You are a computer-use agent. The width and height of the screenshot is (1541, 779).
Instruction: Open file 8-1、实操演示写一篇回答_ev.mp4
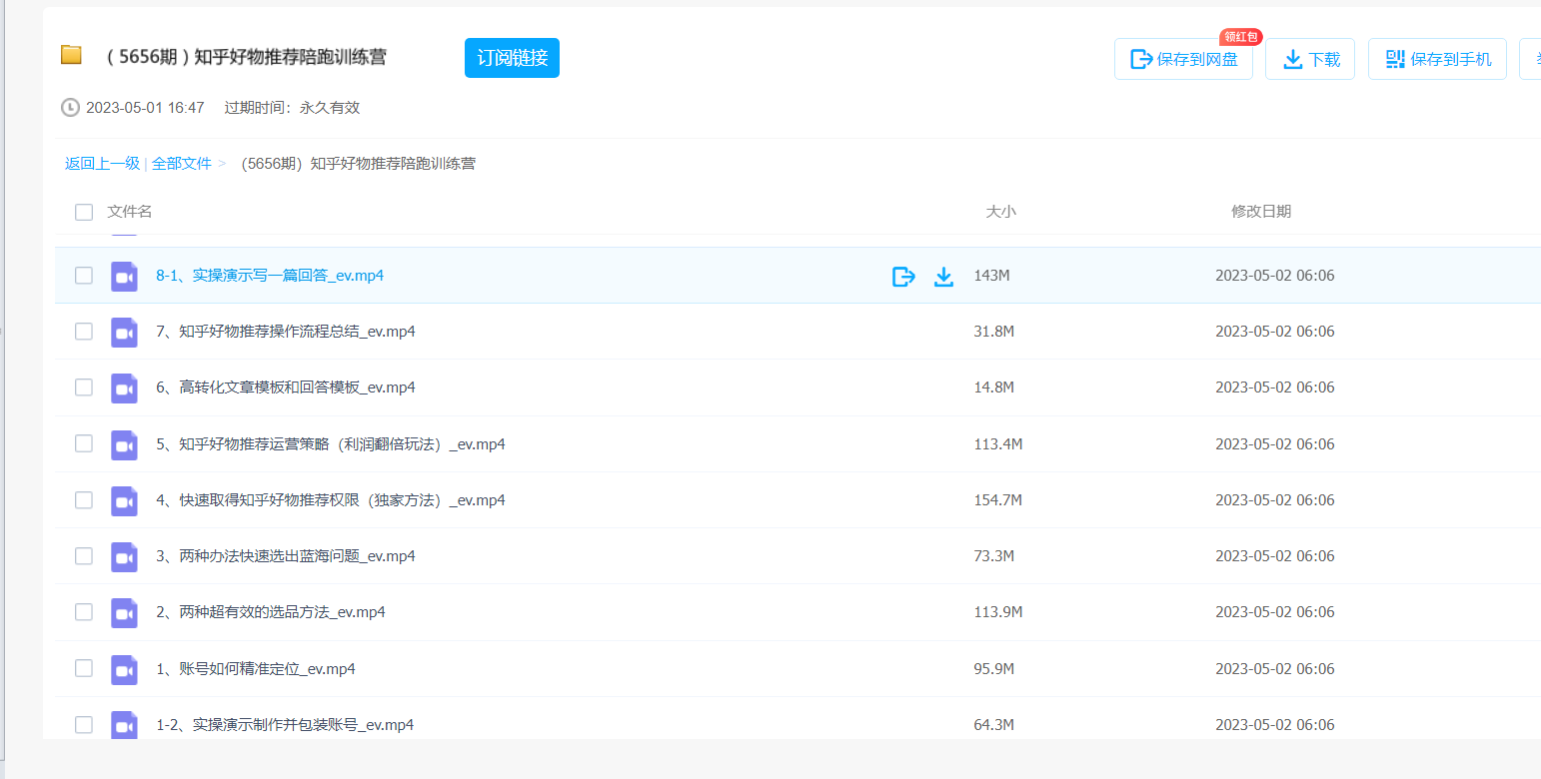coord(270,276)
